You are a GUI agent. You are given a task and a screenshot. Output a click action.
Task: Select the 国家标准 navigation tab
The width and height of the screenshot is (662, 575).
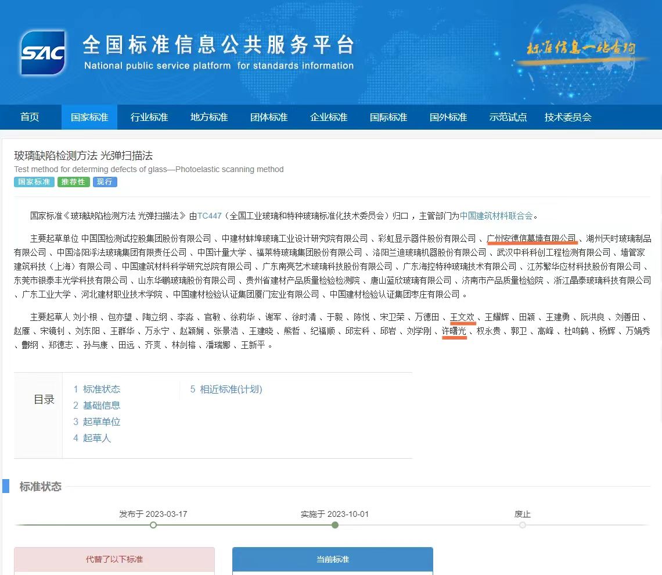coord(89,117)
